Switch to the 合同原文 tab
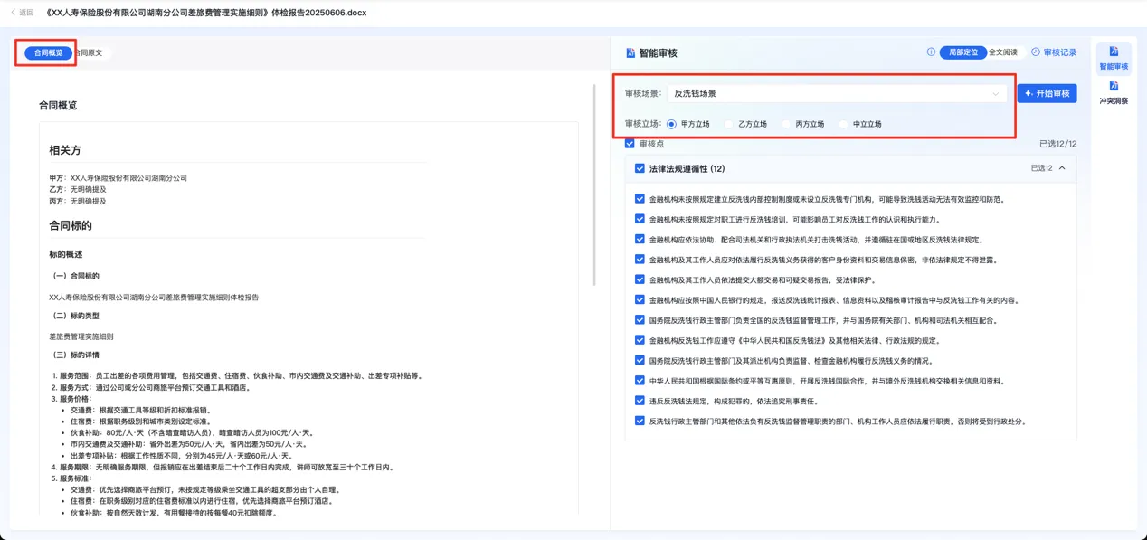Screen dimensions: 1147x540 click(89, 53)
